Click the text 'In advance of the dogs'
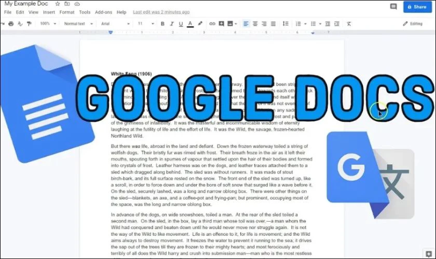 point(135,214)
